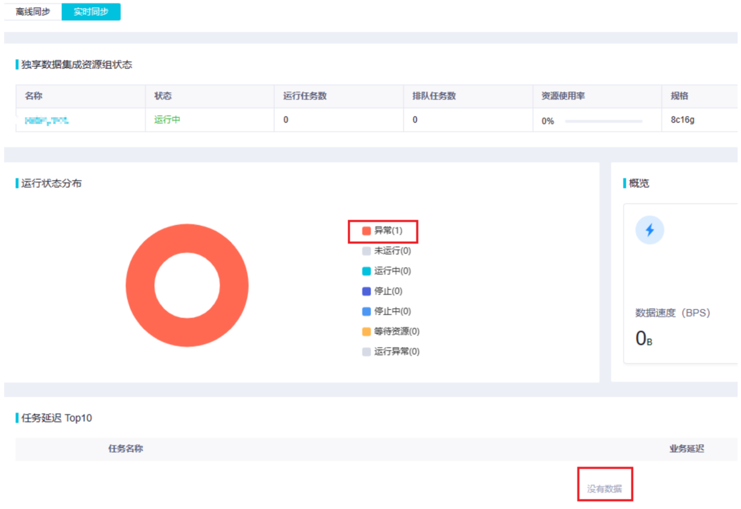Click the 8c16g specification cell
This screenshot has height=509, width=741.
point(683,120)
